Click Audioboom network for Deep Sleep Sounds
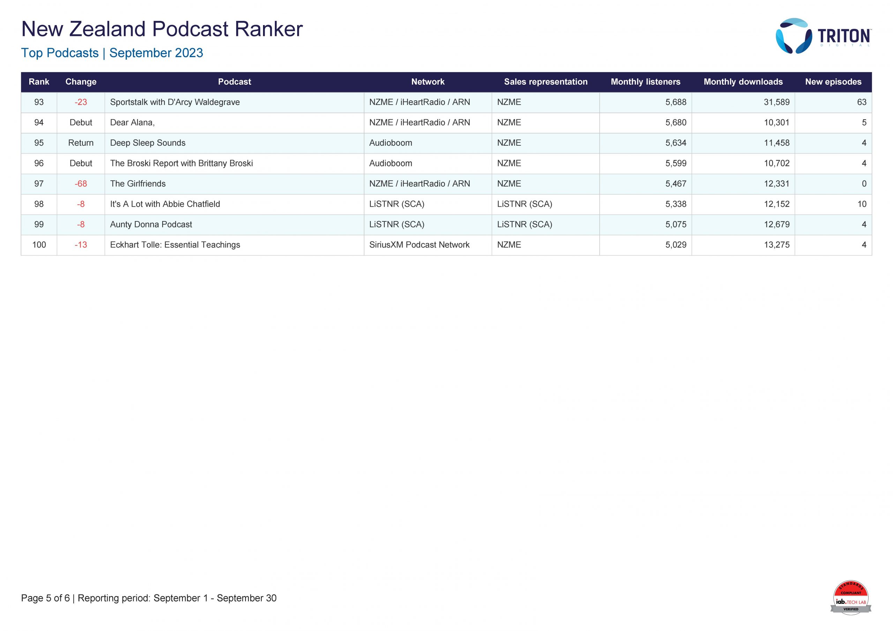Image resolution: width=893 pixels, height=631 pixels. [x=390, y=143]
